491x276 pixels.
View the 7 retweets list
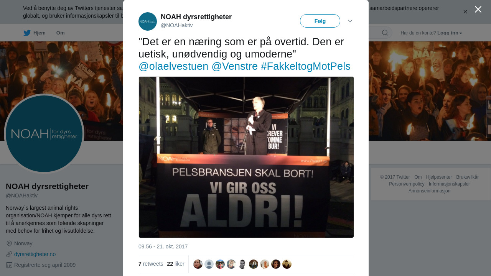click(x=151, y=264)
